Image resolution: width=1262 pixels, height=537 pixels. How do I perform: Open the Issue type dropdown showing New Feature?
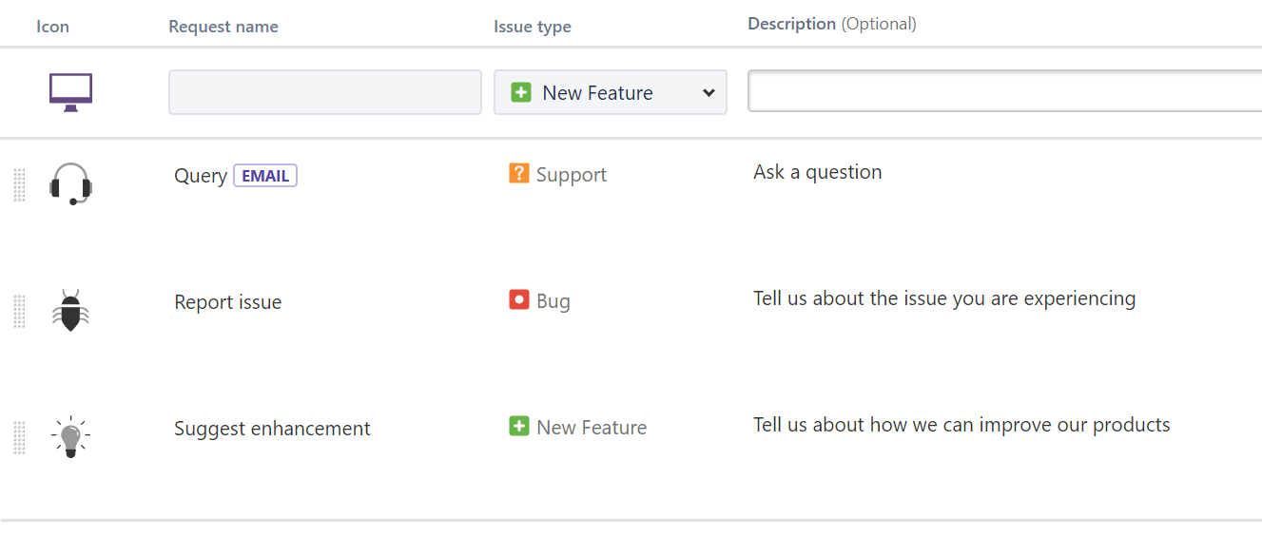[611, 92]
